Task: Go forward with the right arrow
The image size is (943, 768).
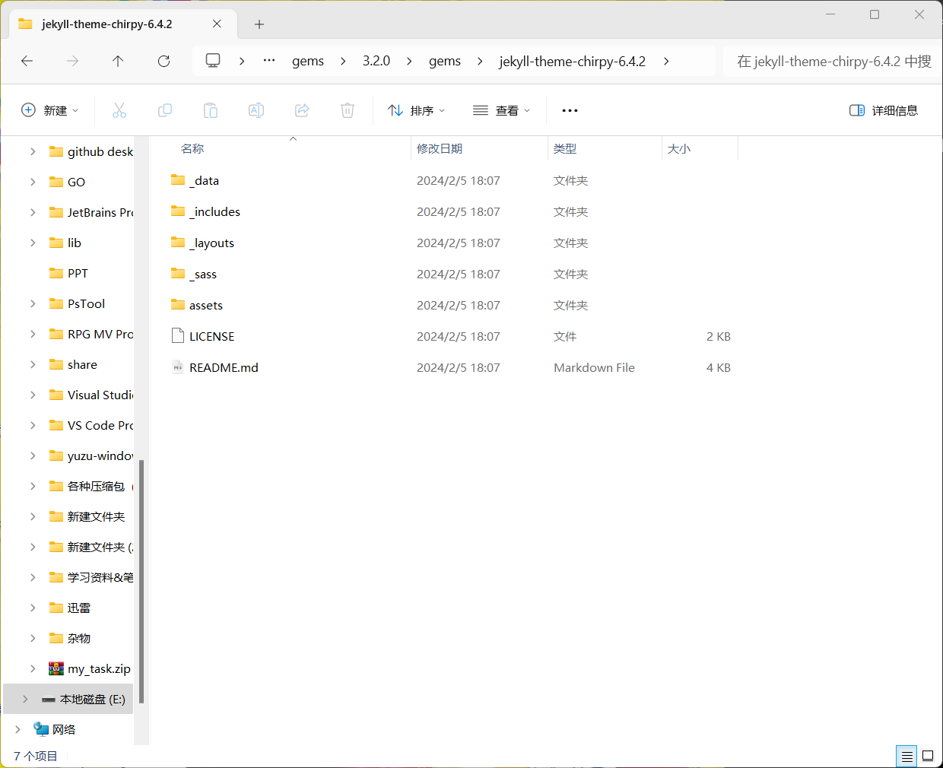Action: [73, 61]
